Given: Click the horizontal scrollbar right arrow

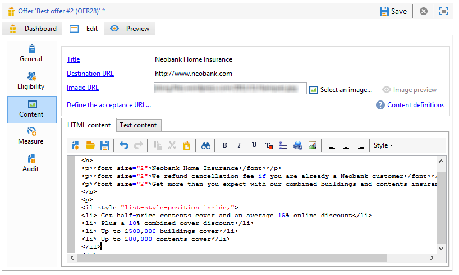Looking at the screenshot, I should pyautogui.click(x=432, y=258).
